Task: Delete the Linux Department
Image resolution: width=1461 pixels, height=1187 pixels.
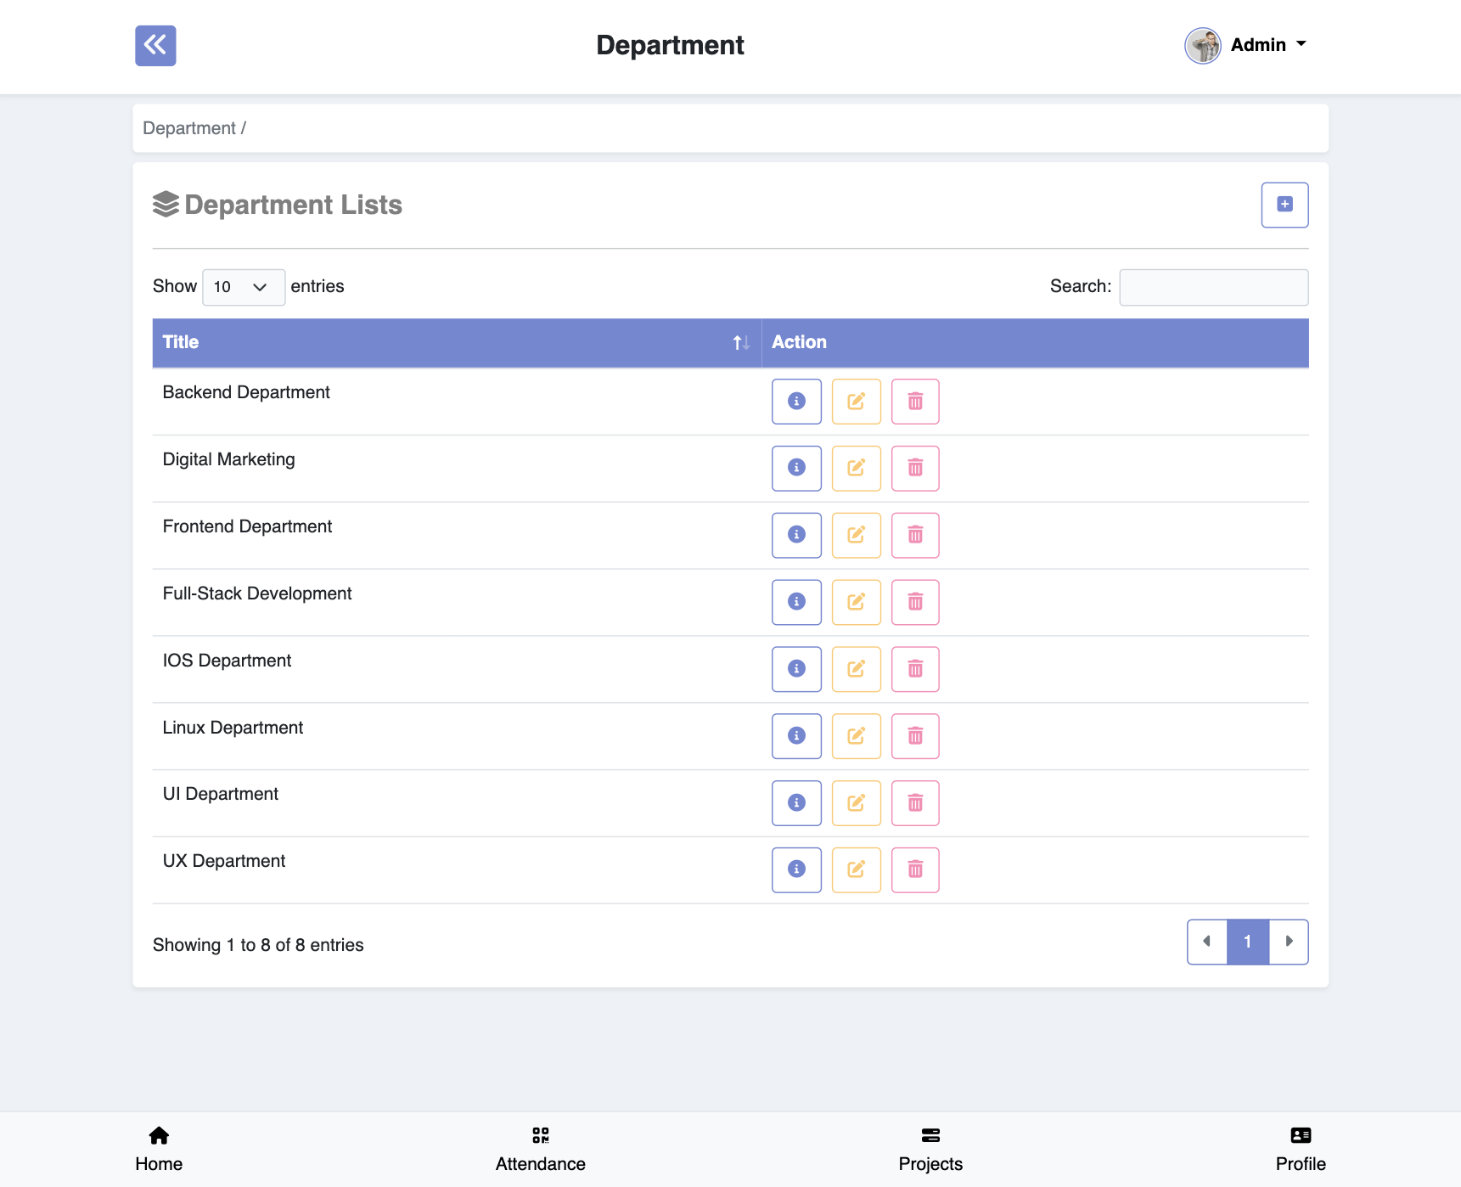Action: (915, 736)
